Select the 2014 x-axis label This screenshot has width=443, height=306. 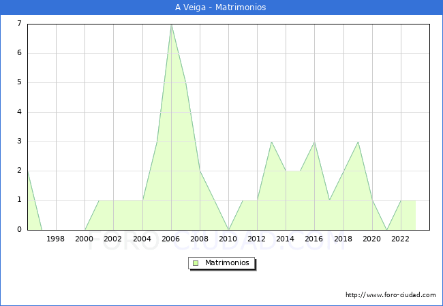point(286,239)
